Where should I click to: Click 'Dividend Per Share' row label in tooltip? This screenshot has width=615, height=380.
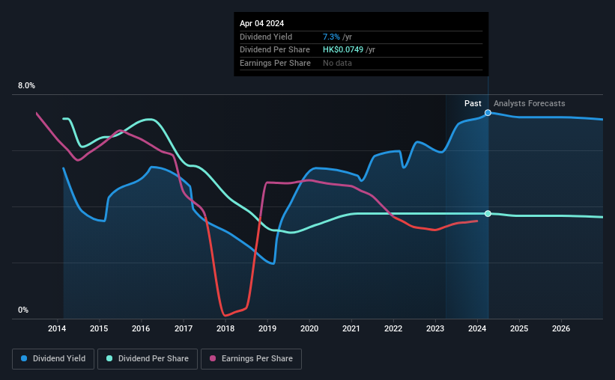pyautogui.click(x=275, y=50)
